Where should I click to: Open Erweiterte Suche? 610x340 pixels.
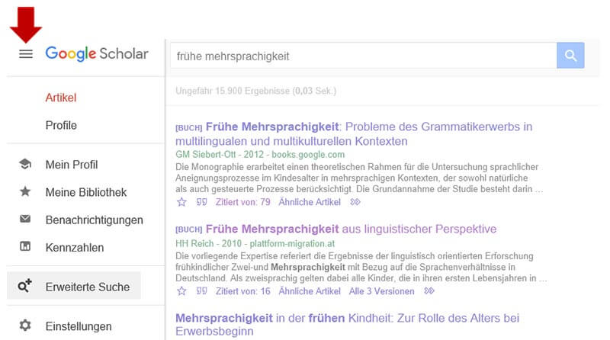pyautogui.click(x=87, y=287)
